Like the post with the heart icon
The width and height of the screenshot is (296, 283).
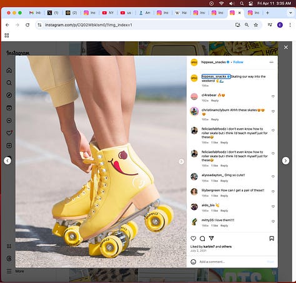194,239
